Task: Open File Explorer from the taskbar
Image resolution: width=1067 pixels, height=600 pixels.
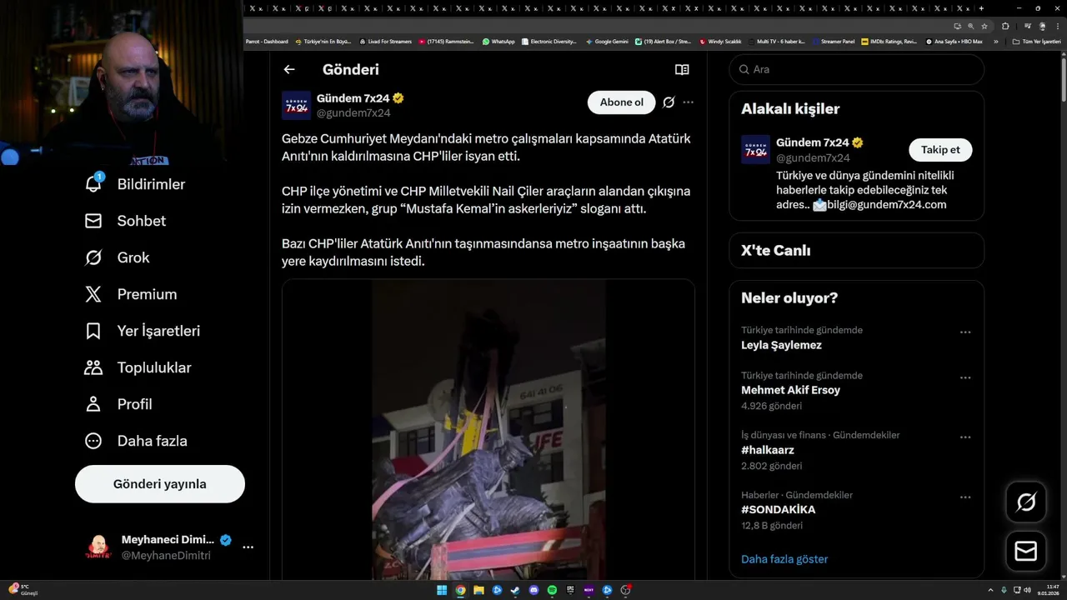Action: point(478,590)
